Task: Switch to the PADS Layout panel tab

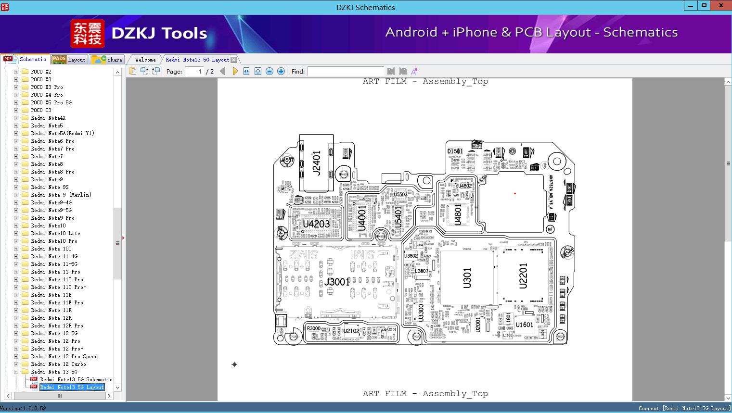Action: pos(69,59)
